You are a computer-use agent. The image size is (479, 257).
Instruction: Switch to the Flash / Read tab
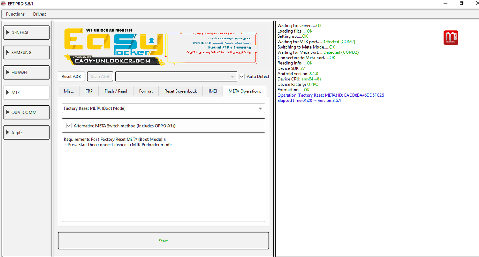116,91
